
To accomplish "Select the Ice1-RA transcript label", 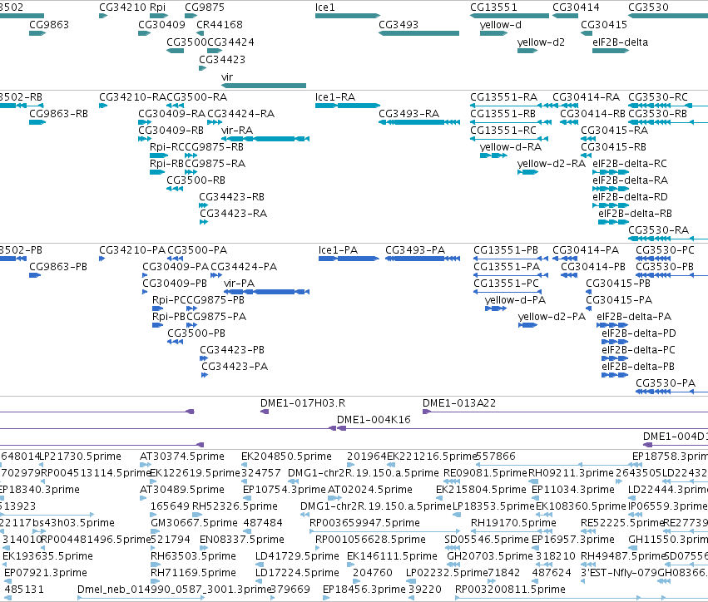I will click(x=335, y=97).
